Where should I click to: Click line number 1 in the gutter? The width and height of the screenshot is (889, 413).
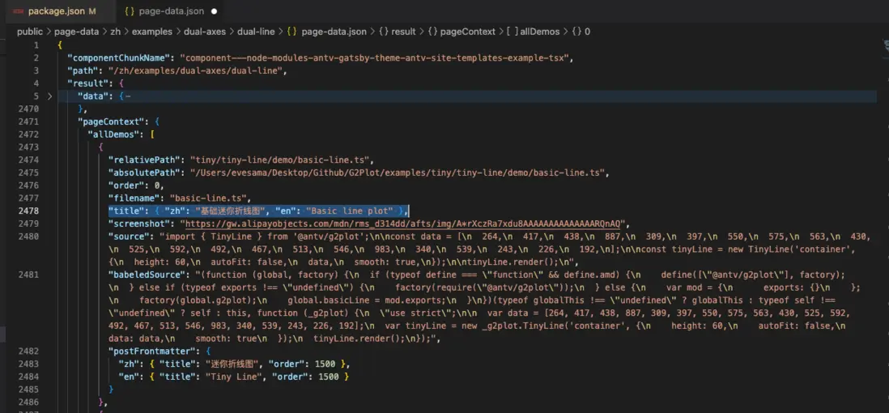point(36,45)
